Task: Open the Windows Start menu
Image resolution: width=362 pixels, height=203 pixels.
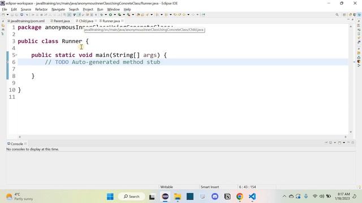Action: (x=110, y=197)
